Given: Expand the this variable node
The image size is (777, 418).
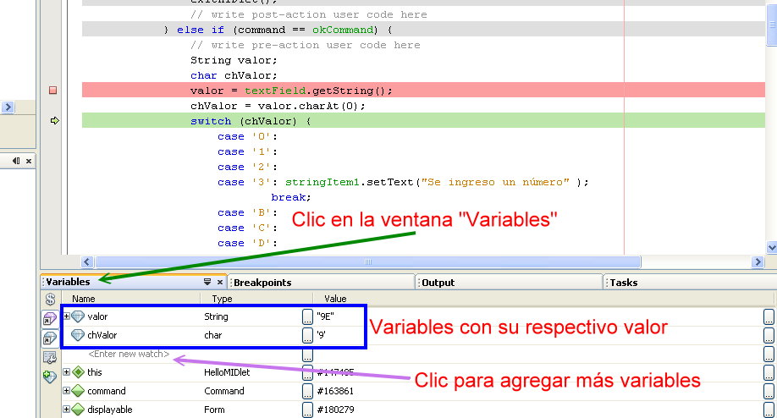Looking at the screenshot, I should coord(66,372).
